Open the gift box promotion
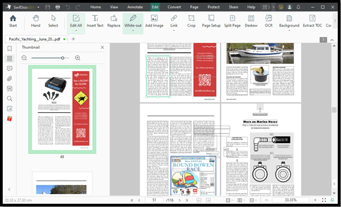Viewport: 341px width, 207px height. coord(10,119)
